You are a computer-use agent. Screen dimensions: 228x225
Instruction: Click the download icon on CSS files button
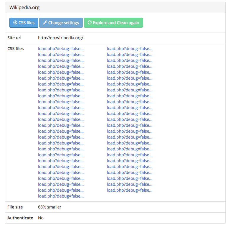coord(15,23)
